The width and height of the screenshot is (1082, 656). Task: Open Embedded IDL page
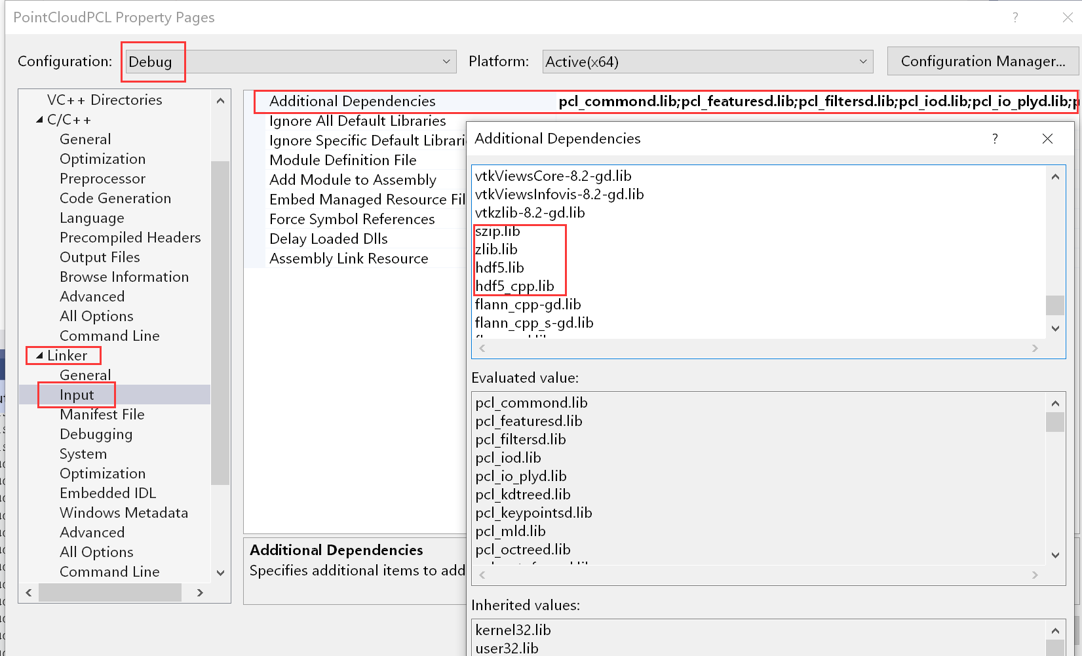107,493
